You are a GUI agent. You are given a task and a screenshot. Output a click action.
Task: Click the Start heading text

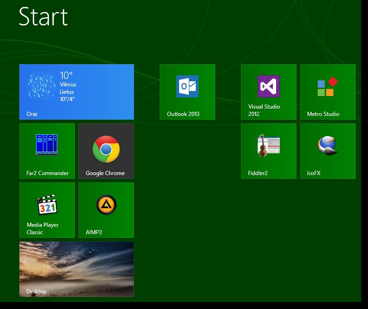43,17
